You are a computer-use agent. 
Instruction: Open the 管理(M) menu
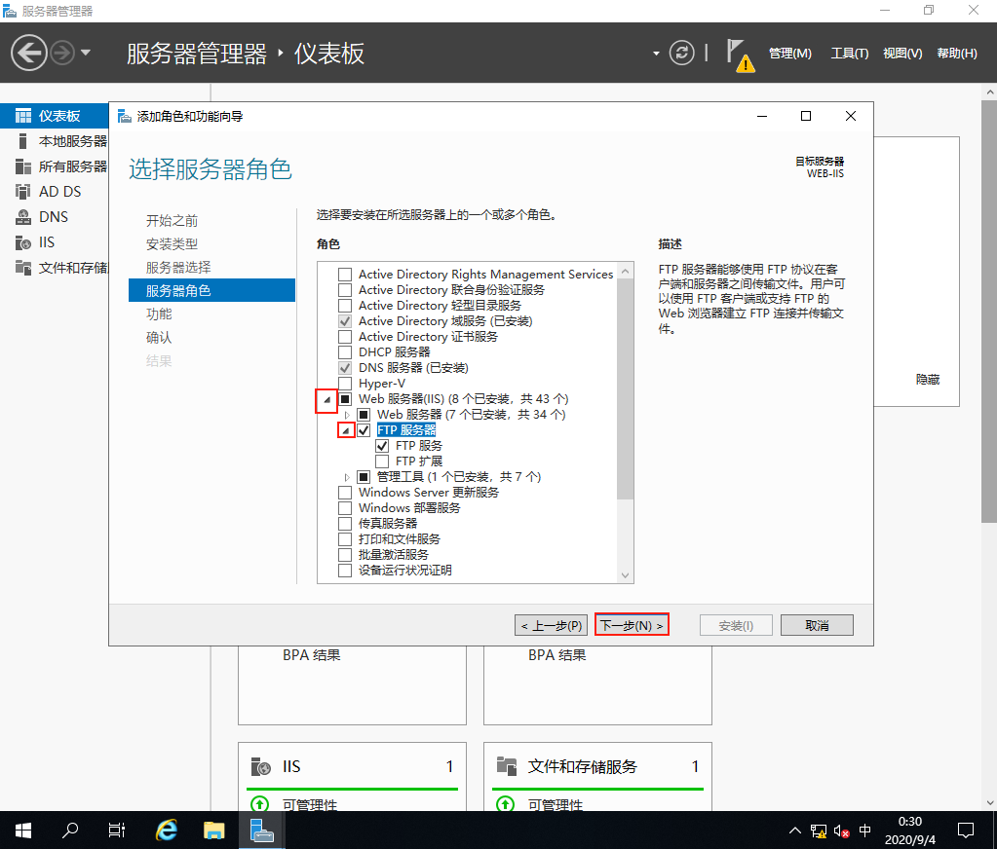(790, 54)
